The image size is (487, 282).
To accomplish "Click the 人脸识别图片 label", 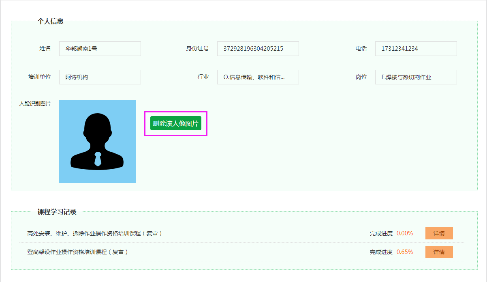I will pyautogui.click(x=35, y=103).
